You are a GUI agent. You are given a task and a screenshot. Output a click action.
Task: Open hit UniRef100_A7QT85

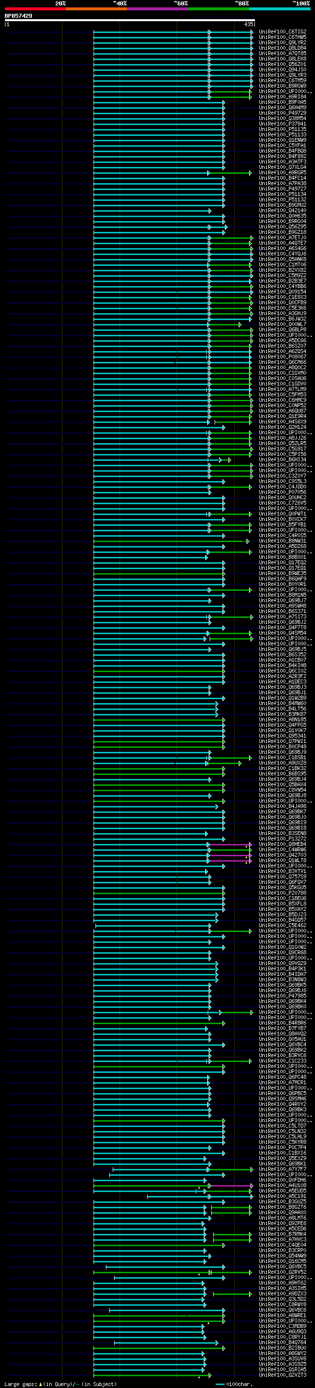click(282, 53)
